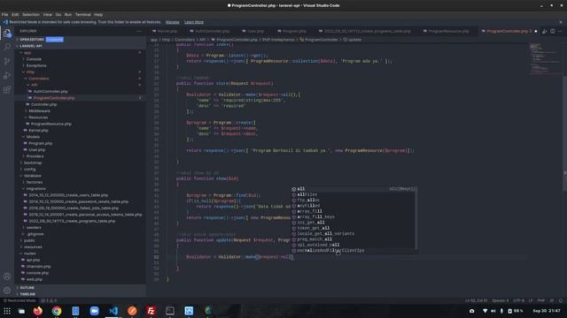Click the Spaces indentation indicator

point(500,300)
